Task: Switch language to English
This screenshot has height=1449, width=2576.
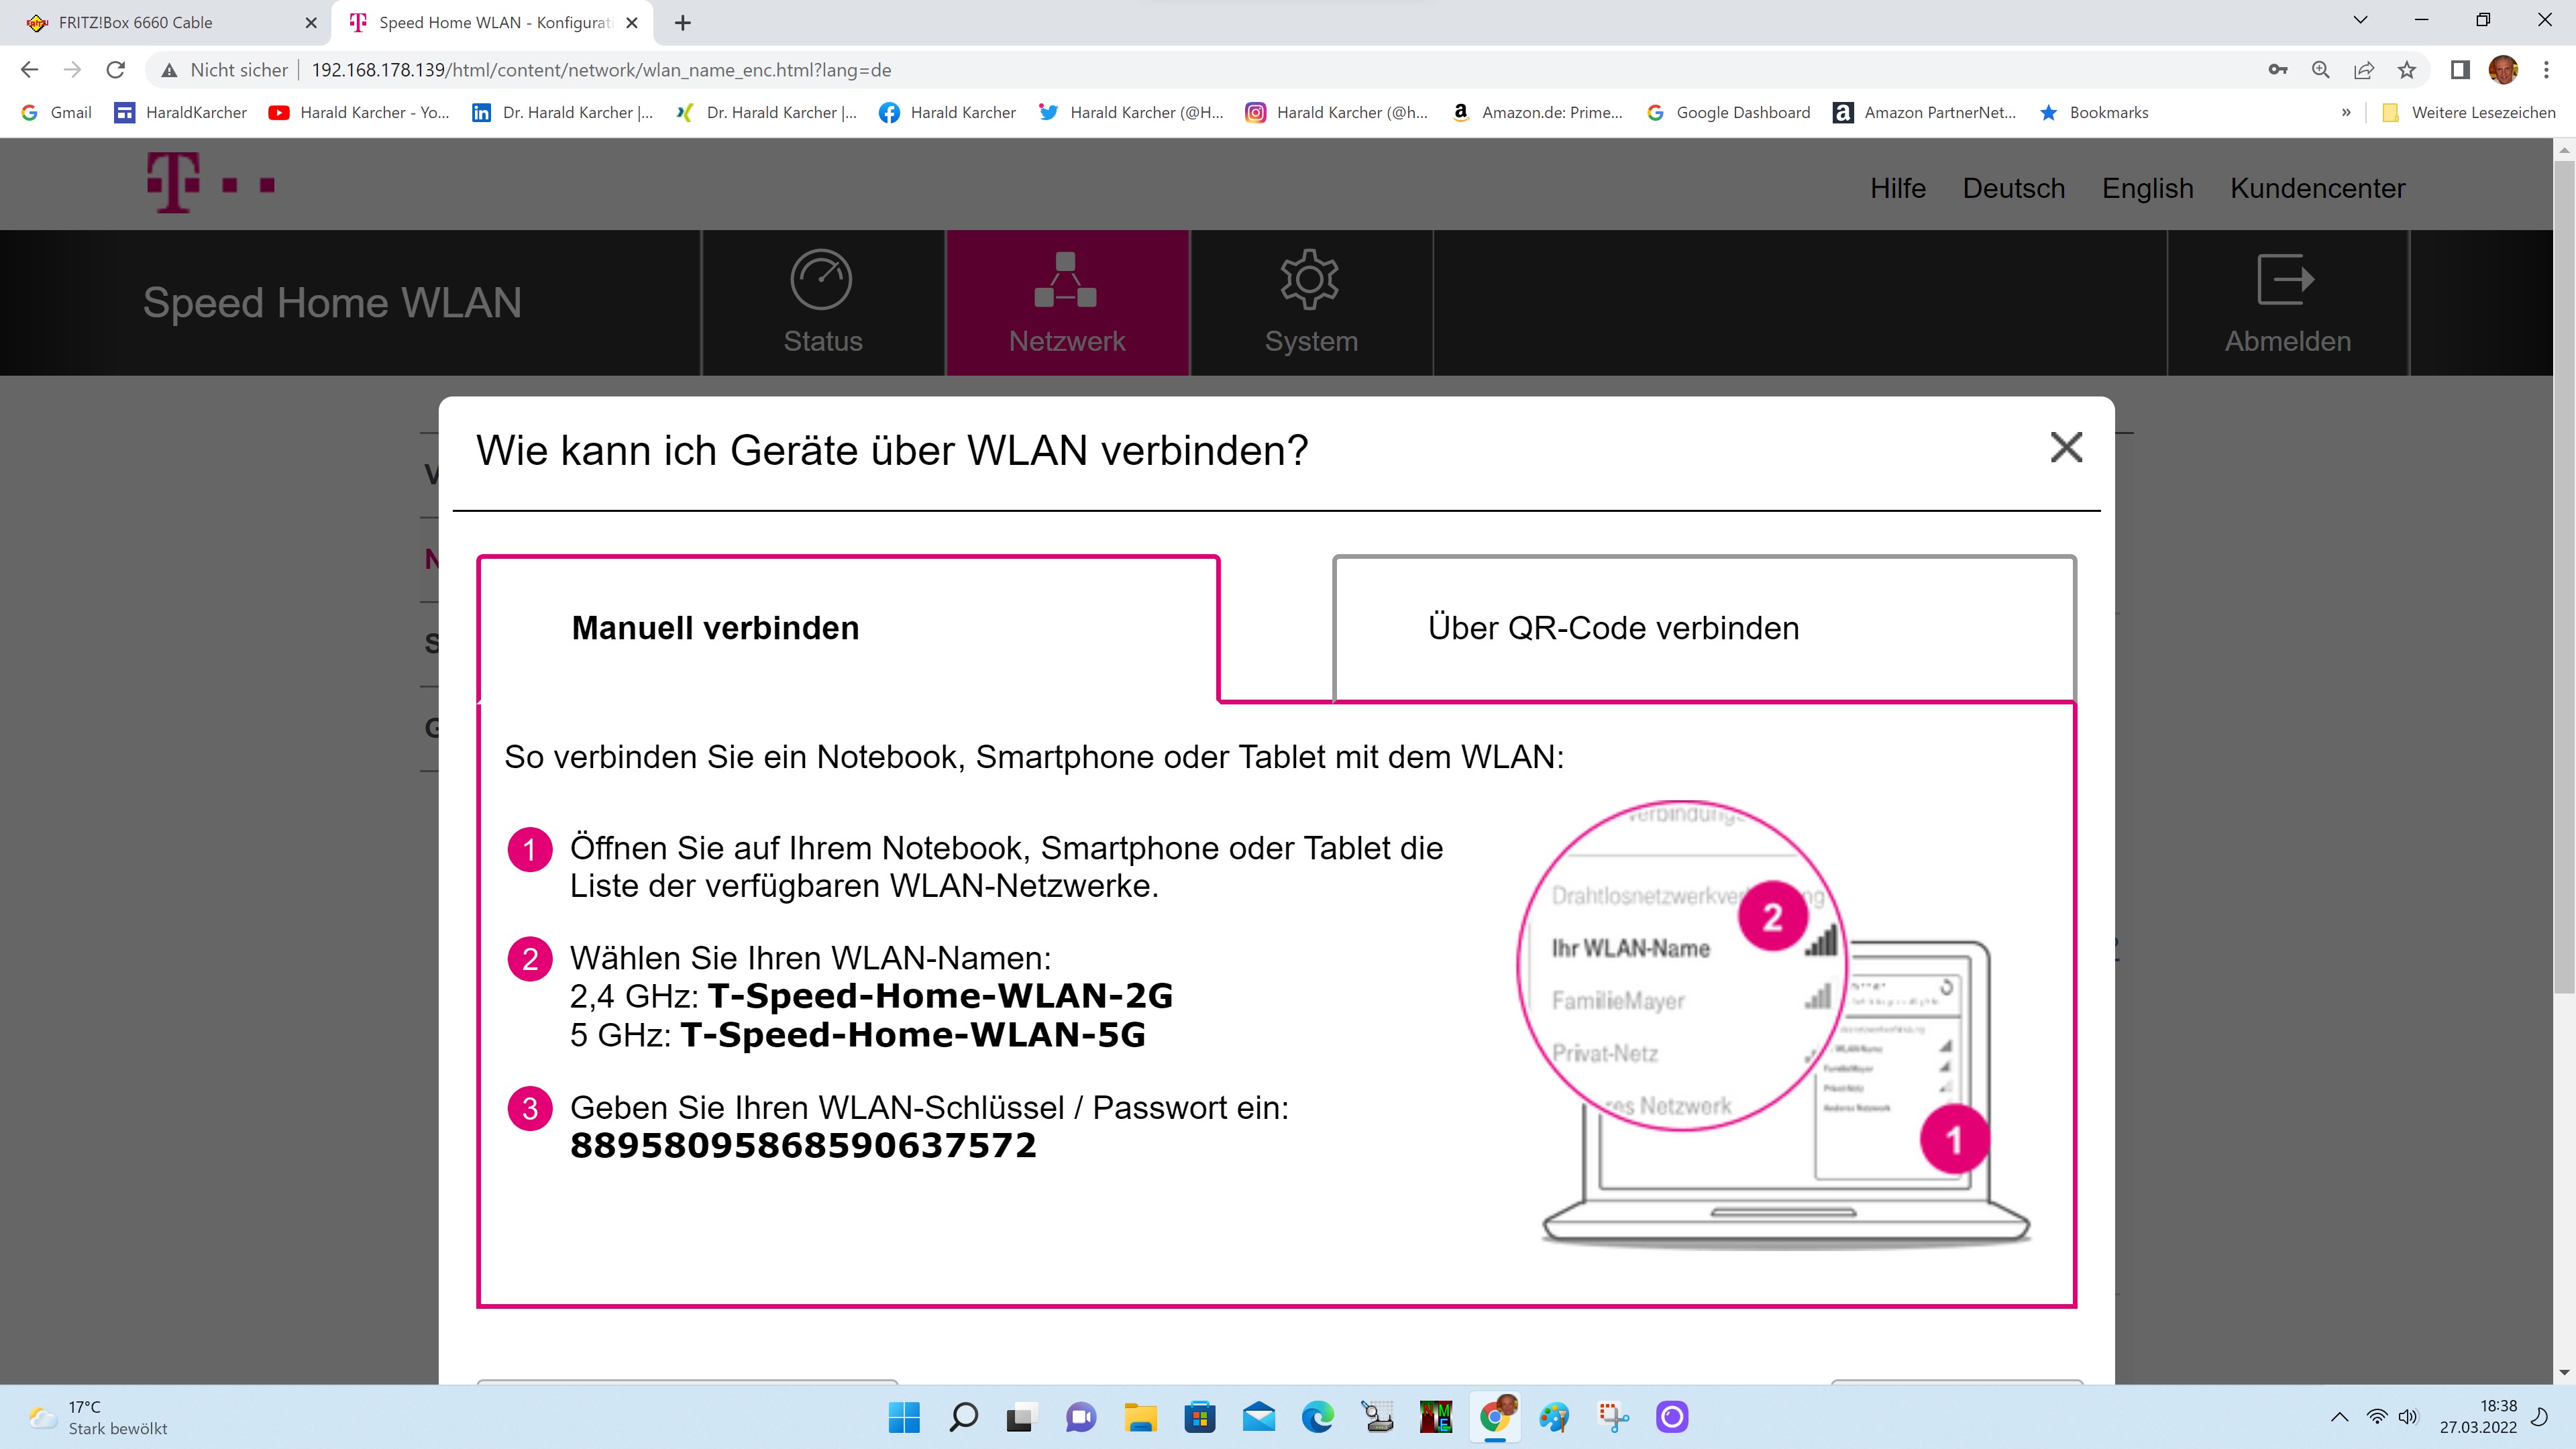Action: [x=2147, y=188]
